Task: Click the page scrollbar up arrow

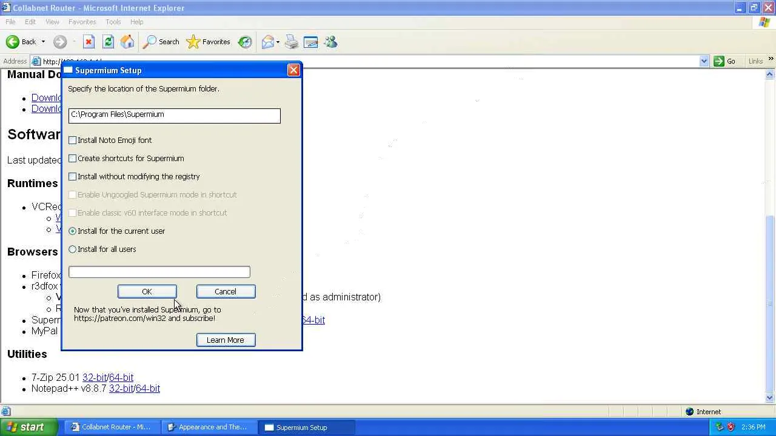Action: coord(771,74)
